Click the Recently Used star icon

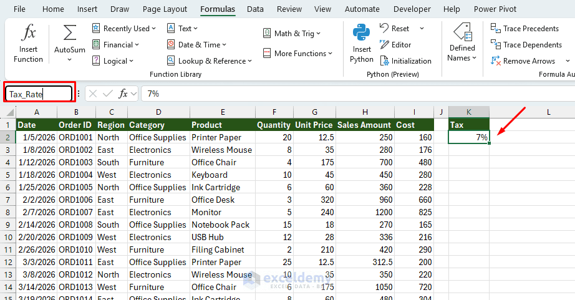(95, 28)
